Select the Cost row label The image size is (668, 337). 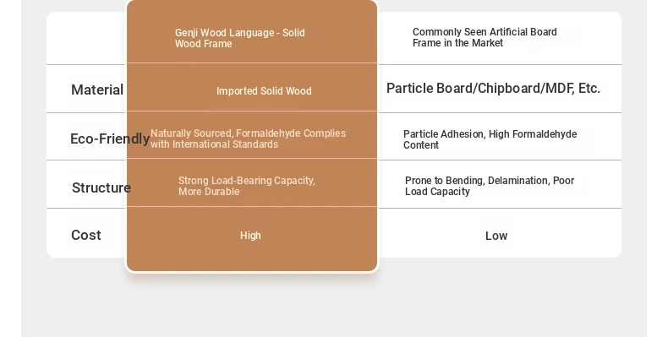(86, 235)
